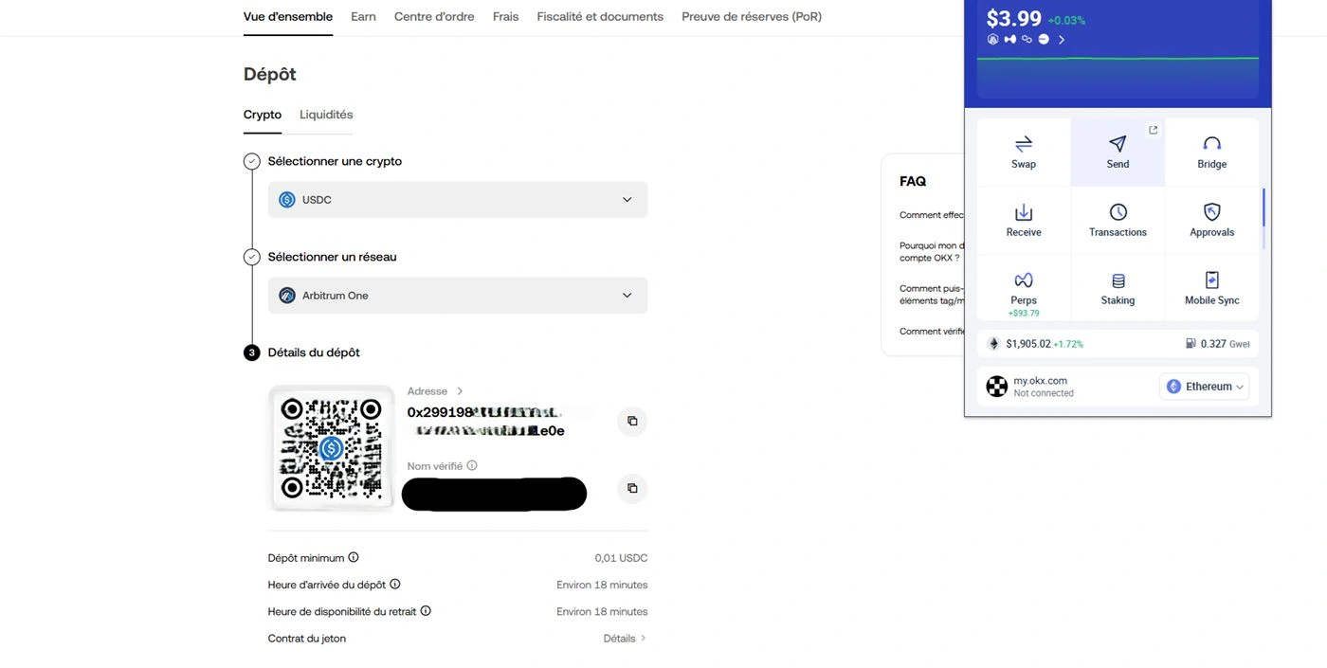1327x668 pixels.
Task: Click the $1,905.02 ETH price
Action: 1028,344
